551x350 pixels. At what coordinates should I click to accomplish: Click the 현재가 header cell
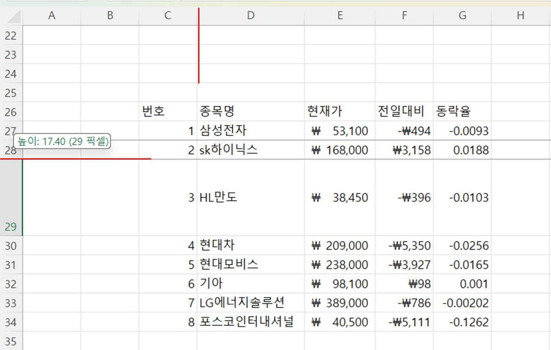pos(340,111)
